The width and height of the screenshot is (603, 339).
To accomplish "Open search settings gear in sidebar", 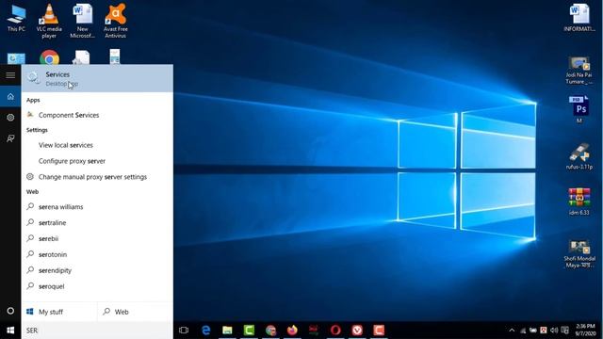I will pos(10,117).
